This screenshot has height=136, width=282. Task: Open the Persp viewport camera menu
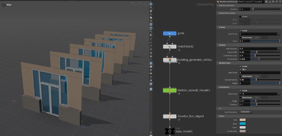[134, 3]
